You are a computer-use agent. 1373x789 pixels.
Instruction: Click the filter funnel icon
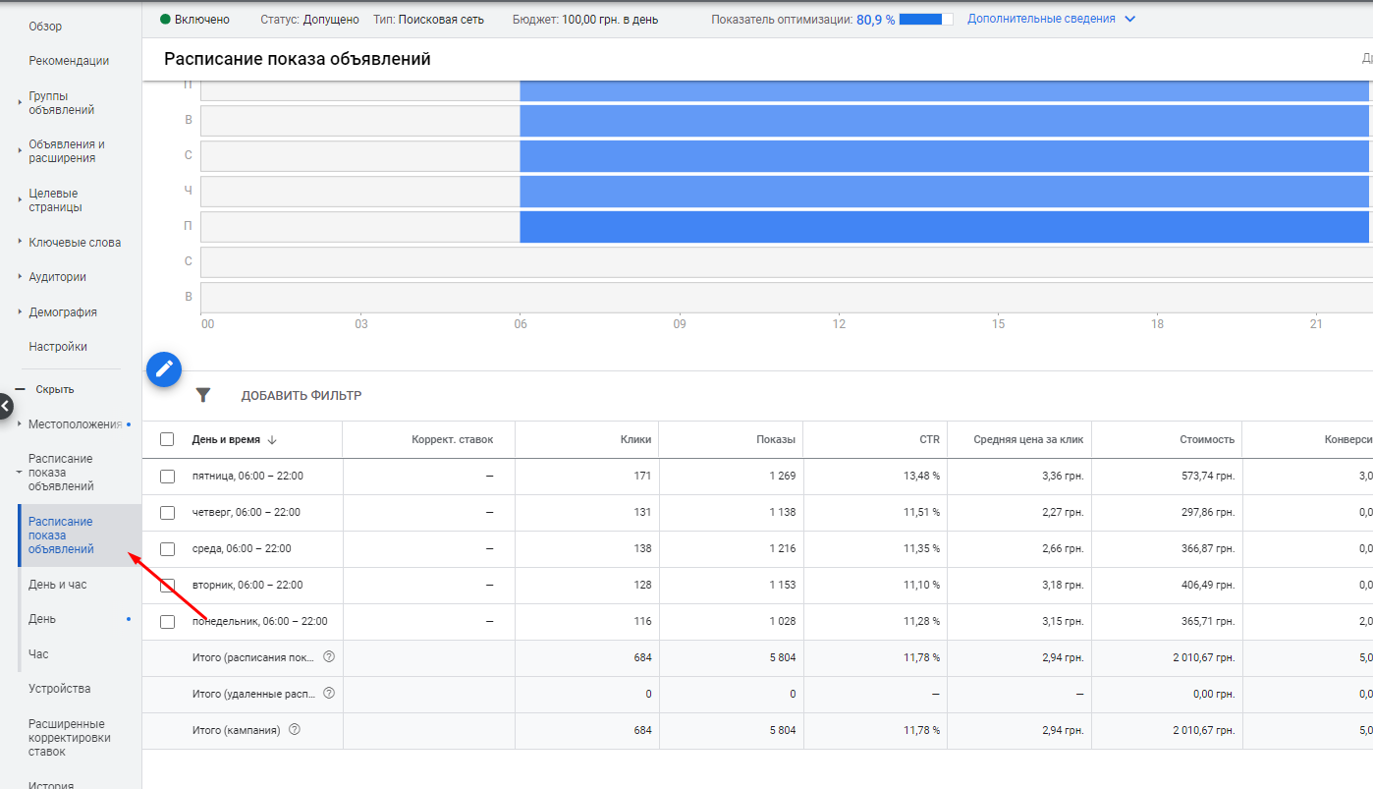tap(203, 395)
